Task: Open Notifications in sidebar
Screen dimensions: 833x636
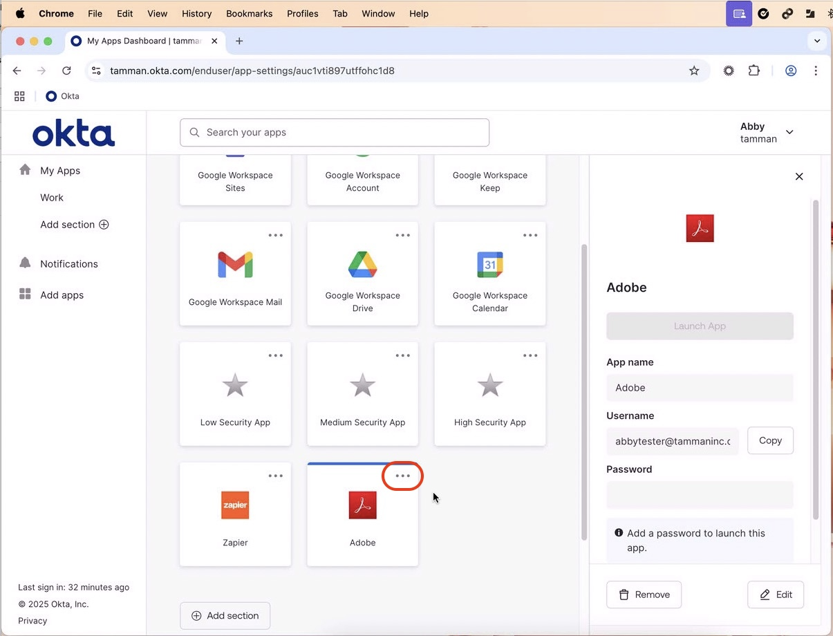Action: pyautogui.click(x=69, y=263)
